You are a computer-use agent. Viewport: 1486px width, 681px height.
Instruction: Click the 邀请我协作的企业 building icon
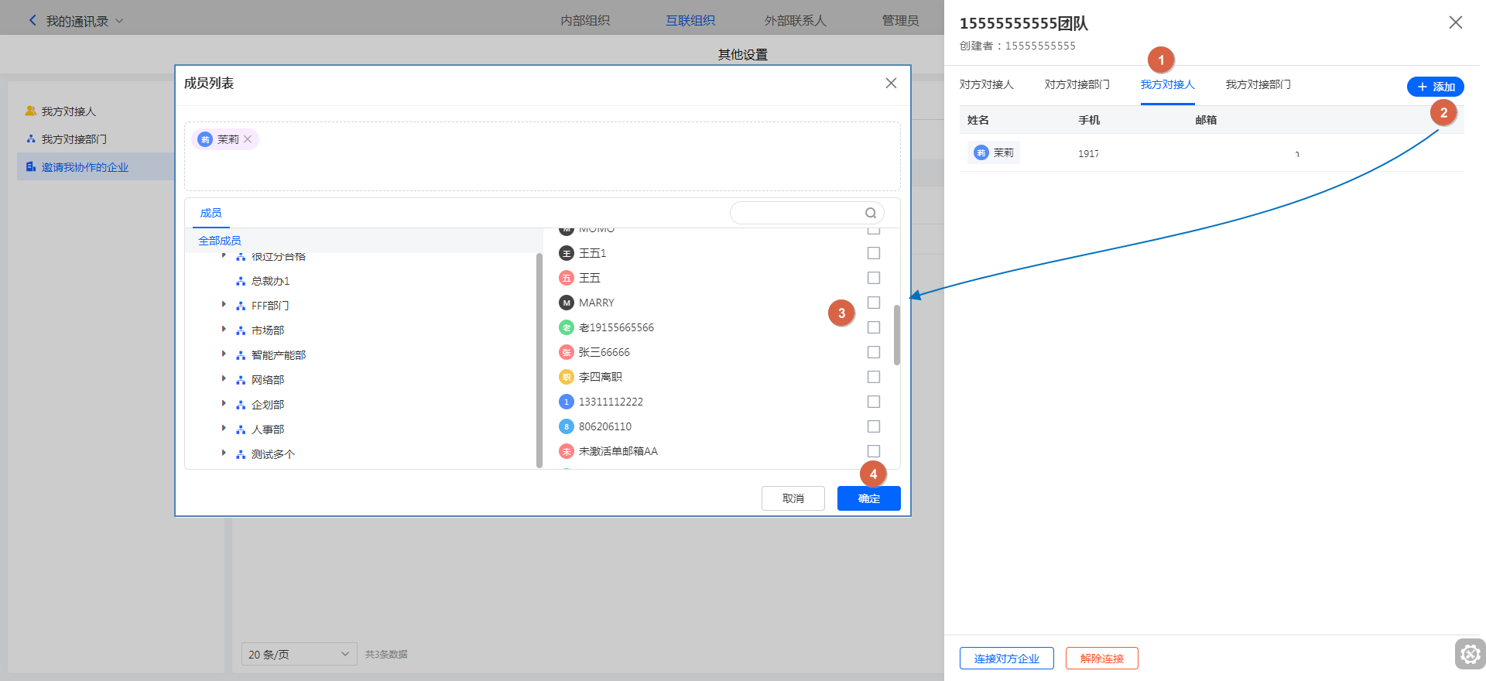(31, 167)
